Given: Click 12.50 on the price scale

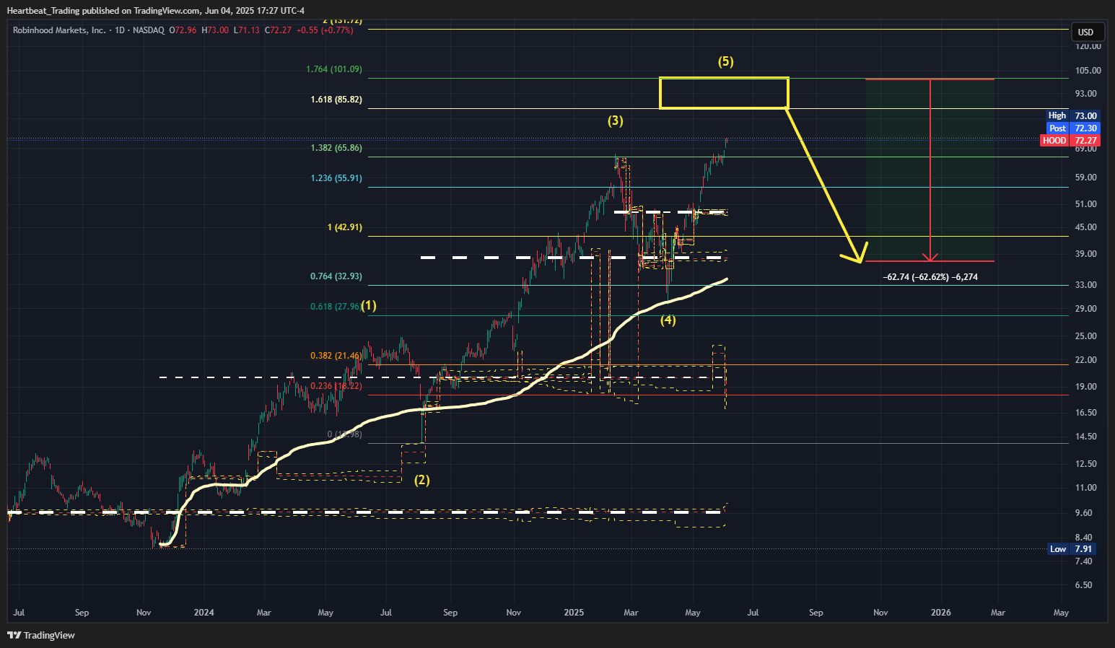Looking at the screenshot, I should tap(1086, 464).
